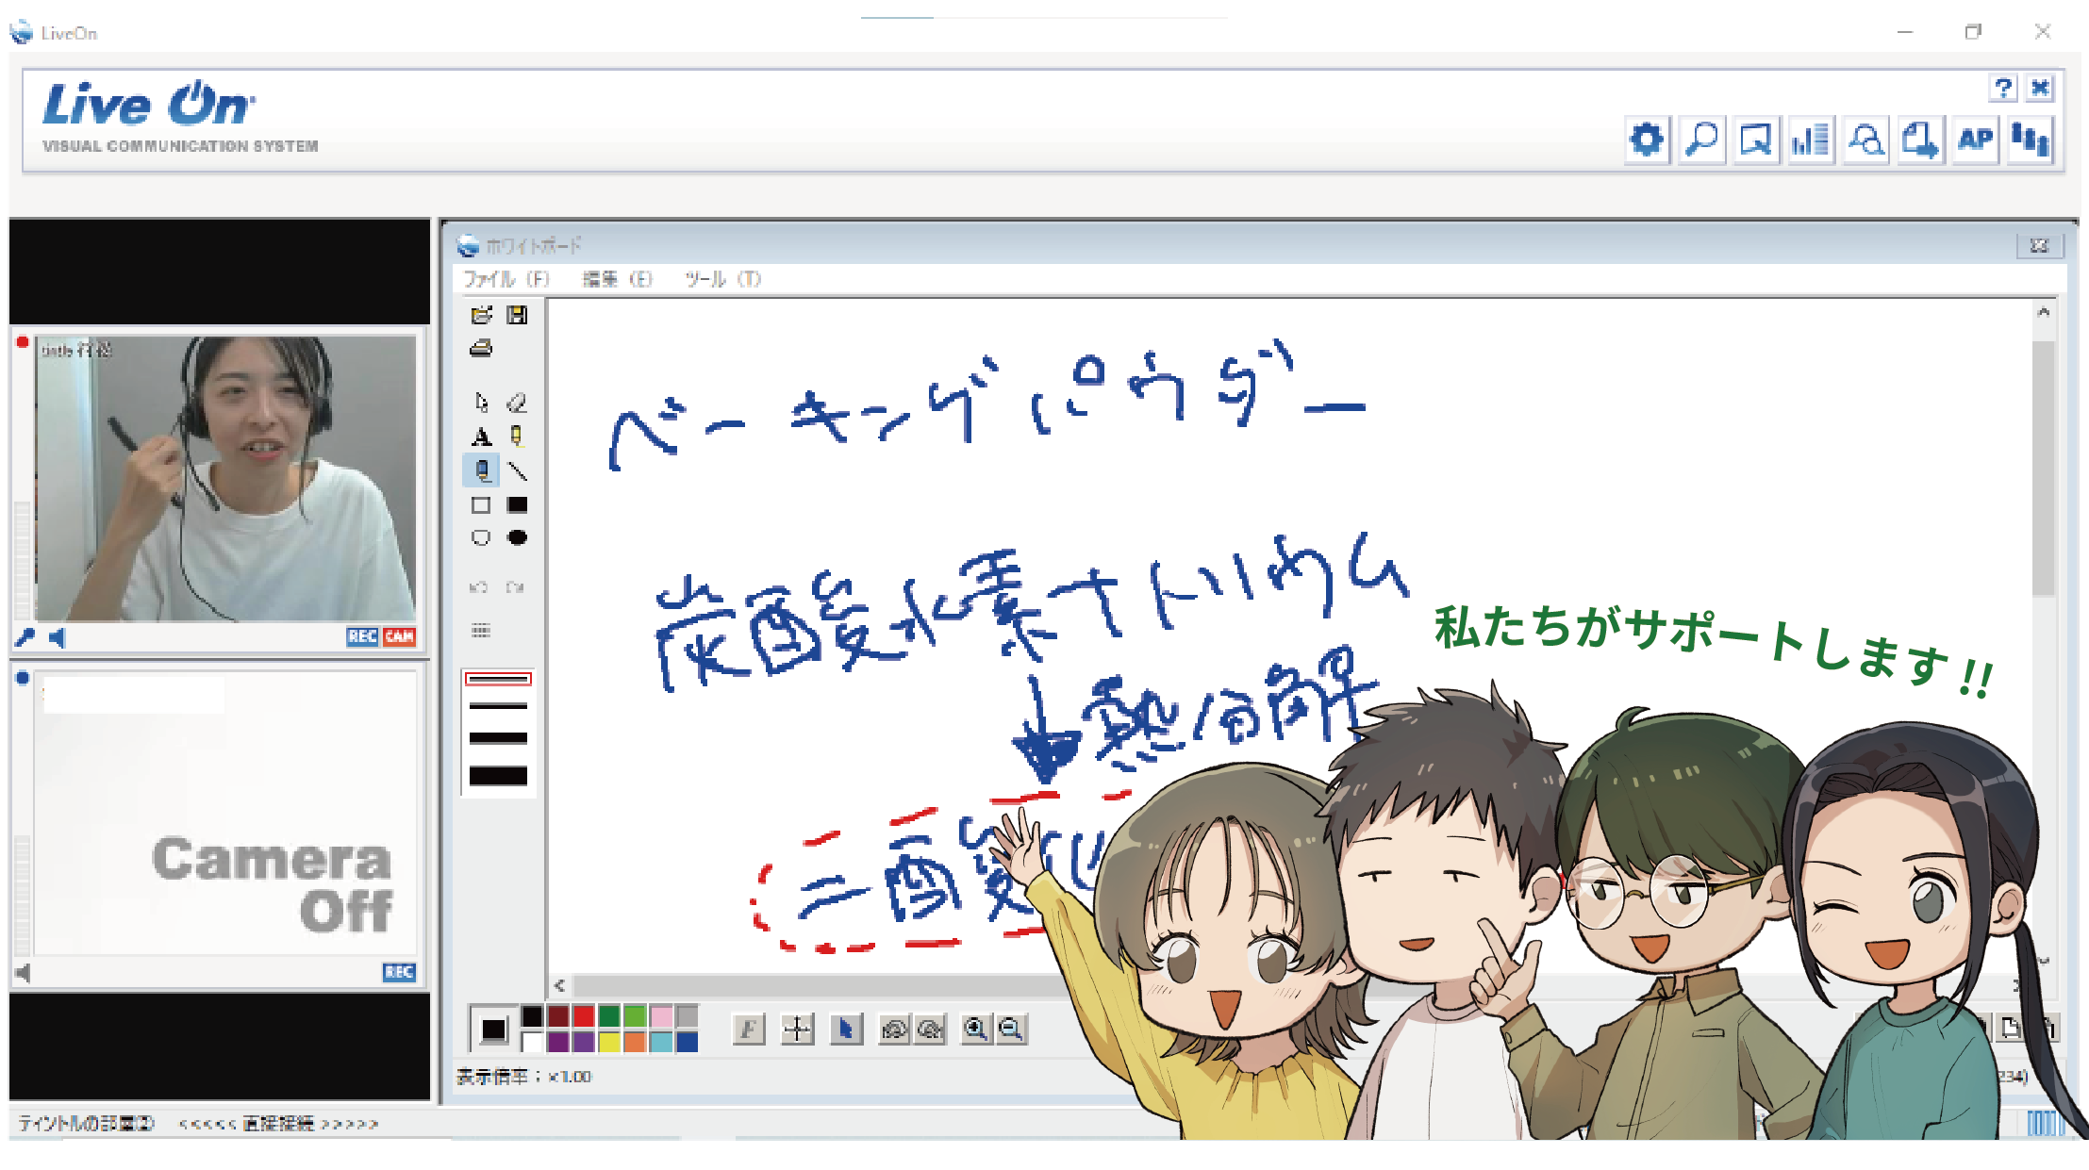
Task: Pick the straight line drawing tool
Action: [517, 470]
